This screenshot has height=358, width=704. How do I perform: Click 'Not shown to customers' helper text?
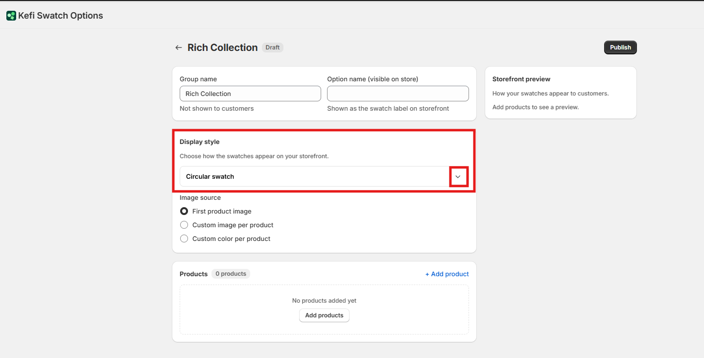(x=217, y=109)
